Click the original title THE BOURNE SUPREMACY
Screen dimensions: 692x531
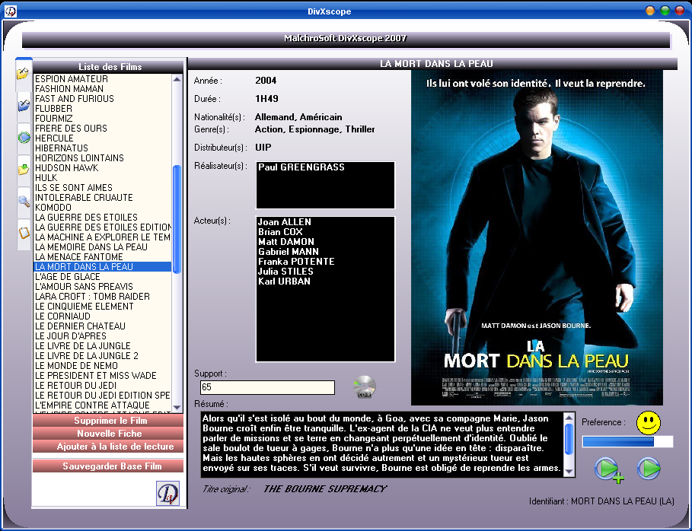pos(325,488)
